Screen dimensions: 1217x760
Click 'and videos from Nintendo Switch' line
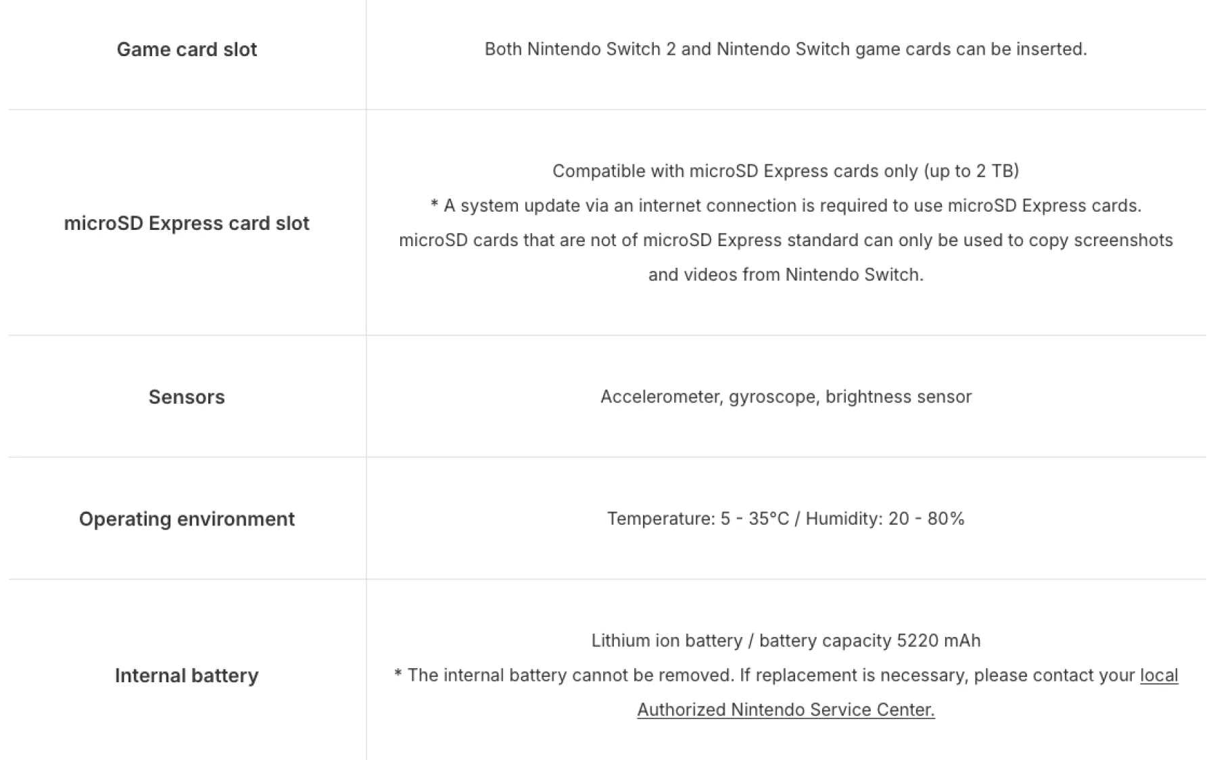point(786,275)
